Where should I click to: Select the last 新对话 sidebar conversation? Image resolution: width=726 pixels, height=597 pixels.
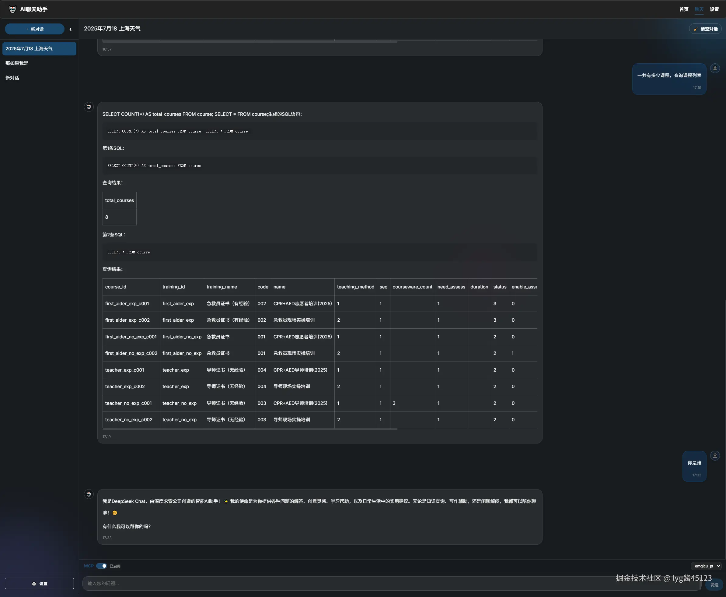click(x=12, y=78)
